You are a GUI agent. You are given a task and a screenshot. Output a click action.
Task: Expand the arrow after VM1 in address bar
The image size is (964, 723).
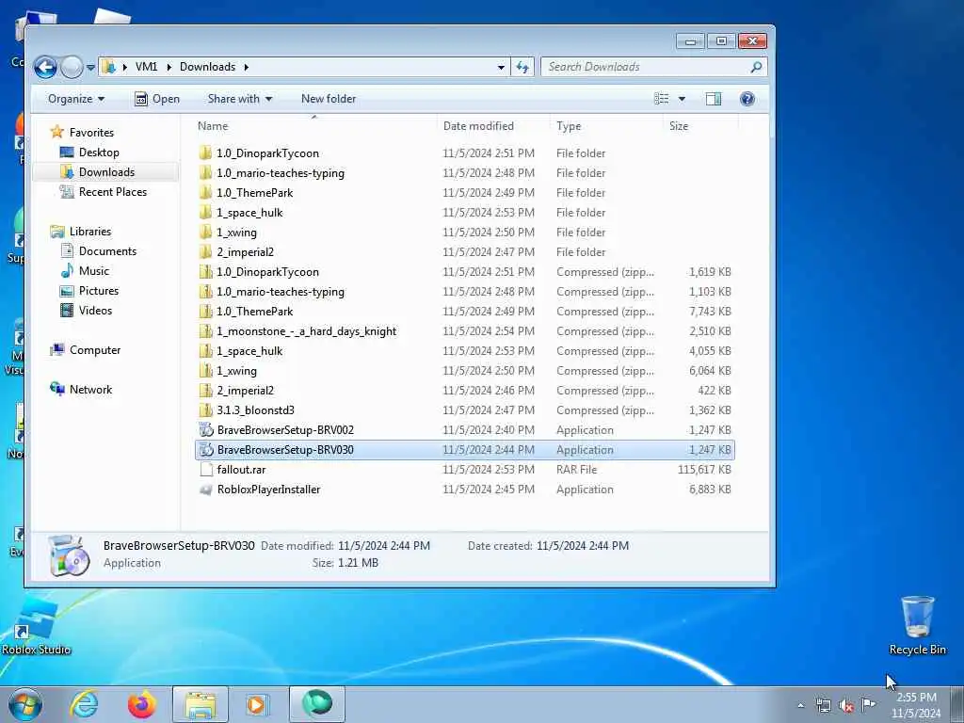pos(169,67)
